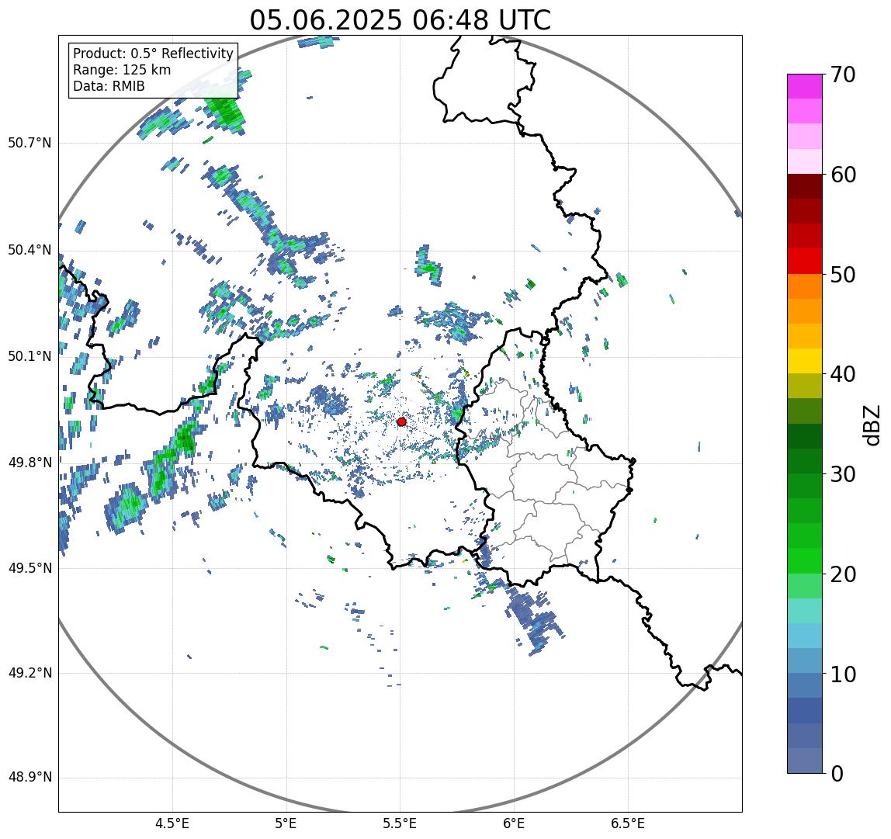Image resolution: width=891 pixels, height=839 pixels.
Task: Click the orange colorbar segment below 50
Action: pyautogui.click(x=805, y=286)
